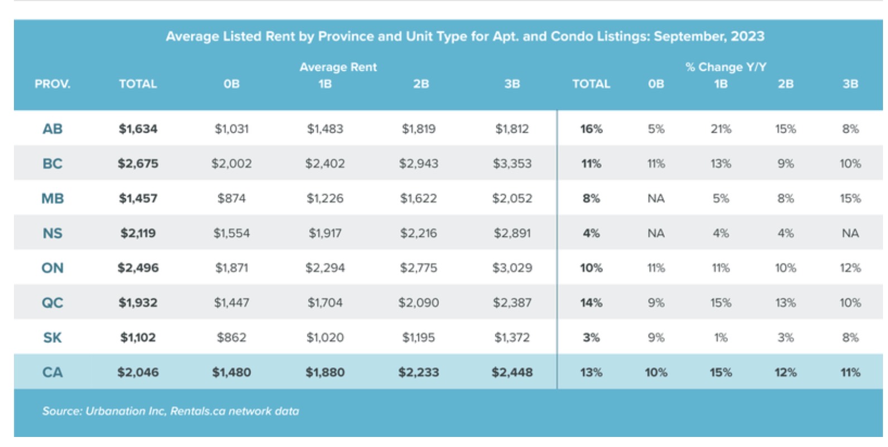
Task: Pick the SK province row label
Action: pos(52,338)
